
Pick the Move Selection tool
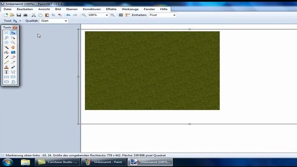point(13,38)
